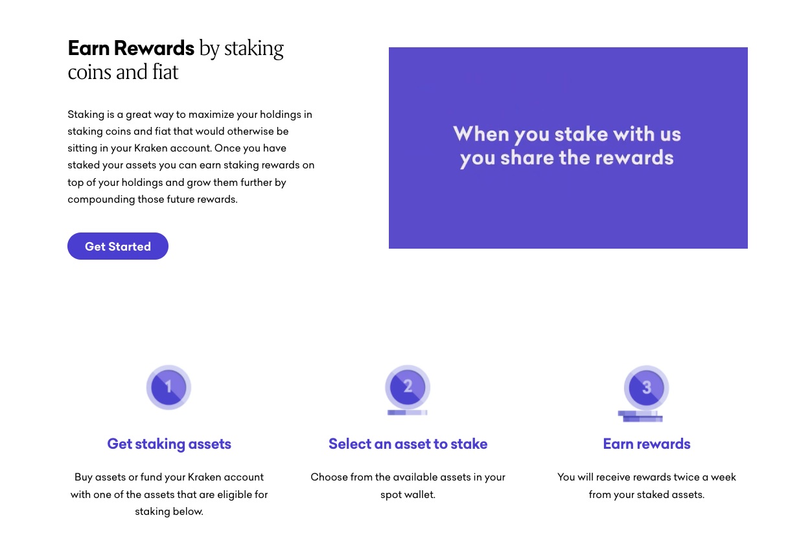Click the paragraph line starting 'Staking is a great way'

(190, 115)
